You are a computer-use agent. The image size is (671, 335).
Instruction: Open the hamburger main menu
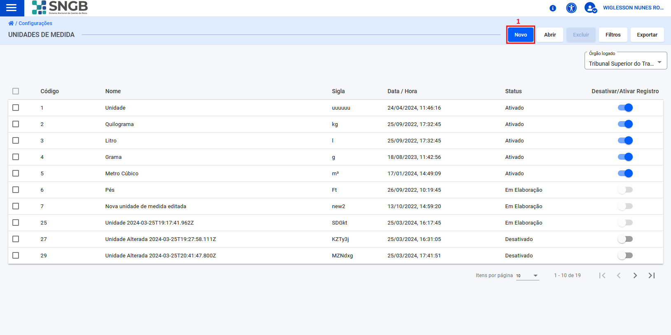tap(12, 8)
